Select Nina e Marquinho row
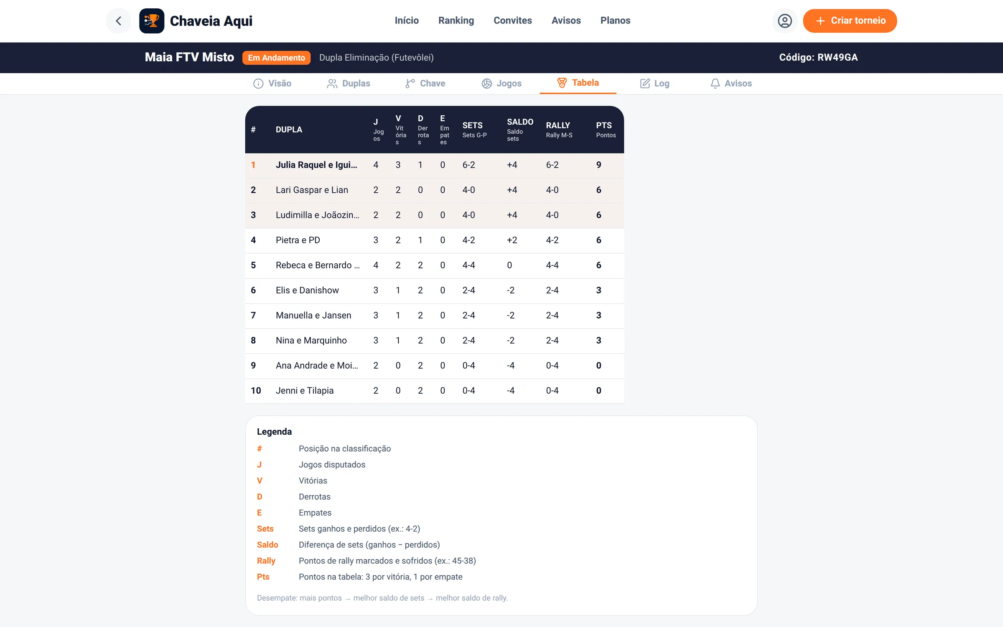Viewport: 1003px width, 627px height. [434, 341]
